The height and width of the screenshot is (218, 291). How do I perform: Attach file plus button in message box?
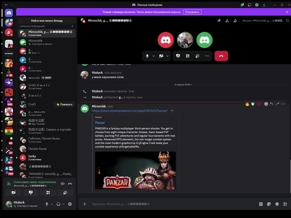pyautogui.click(x=85, y=204)
